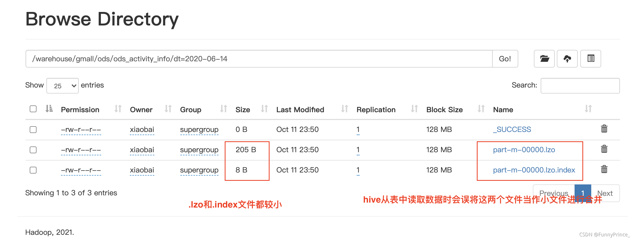This screenshot has height=240, width=634.
Task: Delete part-m-00000.lzo.index using trash icon
Action: click(x=604, y=169)
